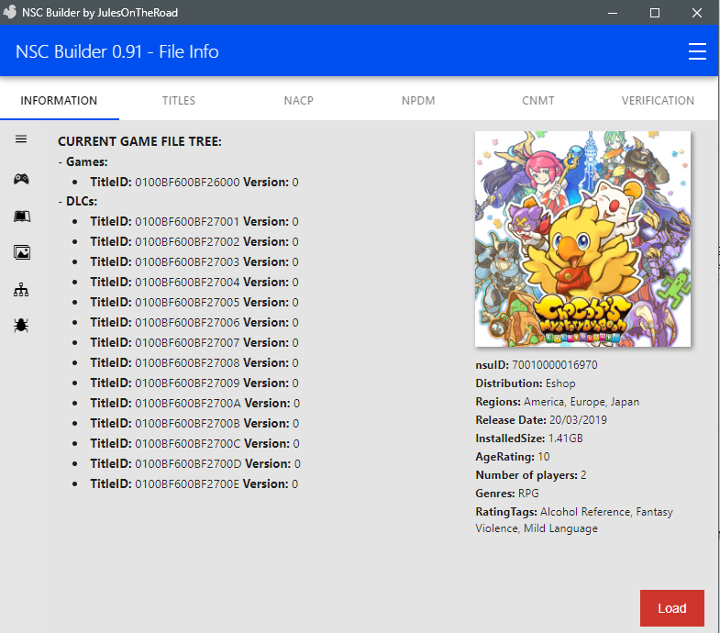This screenshot has height=633, width=720.
Task: Click the Regions America, Europe, Japan line
Action: click(x=558, y=402)
